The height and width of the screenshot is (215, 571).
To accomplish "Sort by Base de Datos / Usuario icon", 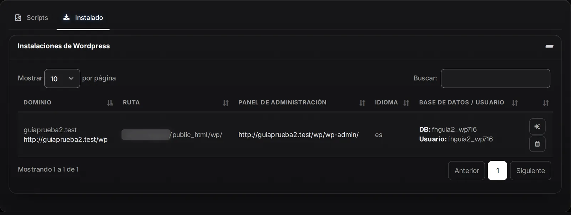I will coord(515,103).
